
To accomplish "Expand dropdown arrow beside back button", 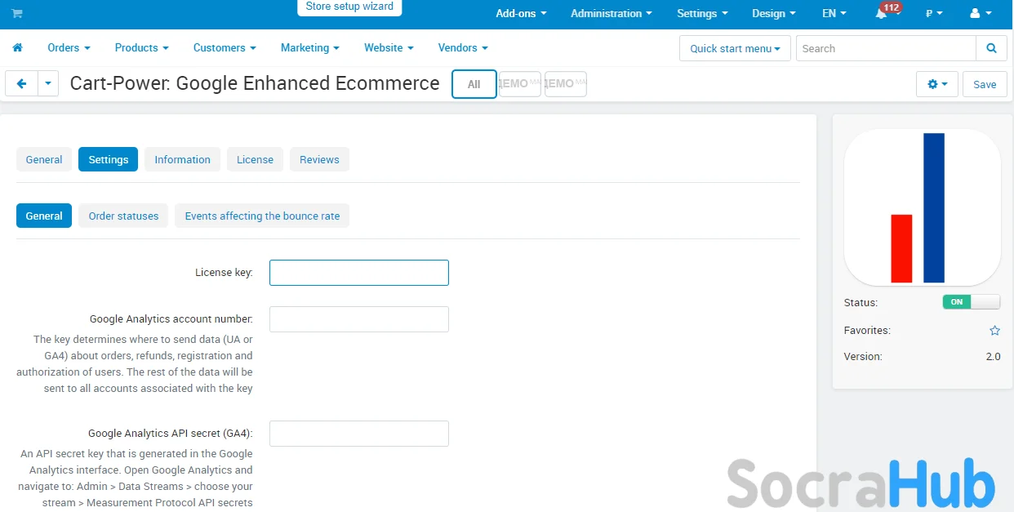I will pyautogui.click(x=48, y=83).
